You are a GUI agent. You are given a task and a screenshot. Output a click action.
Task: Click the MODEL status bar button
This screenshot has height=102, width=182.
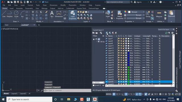(x=109, y=94)
